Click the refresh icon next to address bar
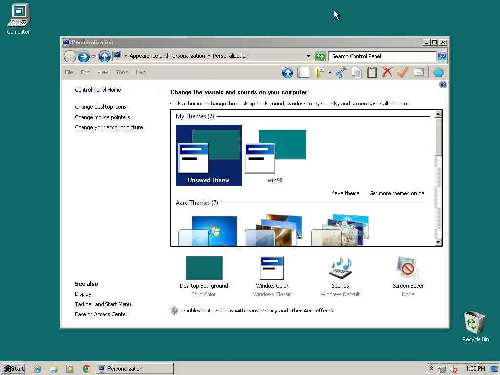The image size is (500, 375). tap(320, 56)
